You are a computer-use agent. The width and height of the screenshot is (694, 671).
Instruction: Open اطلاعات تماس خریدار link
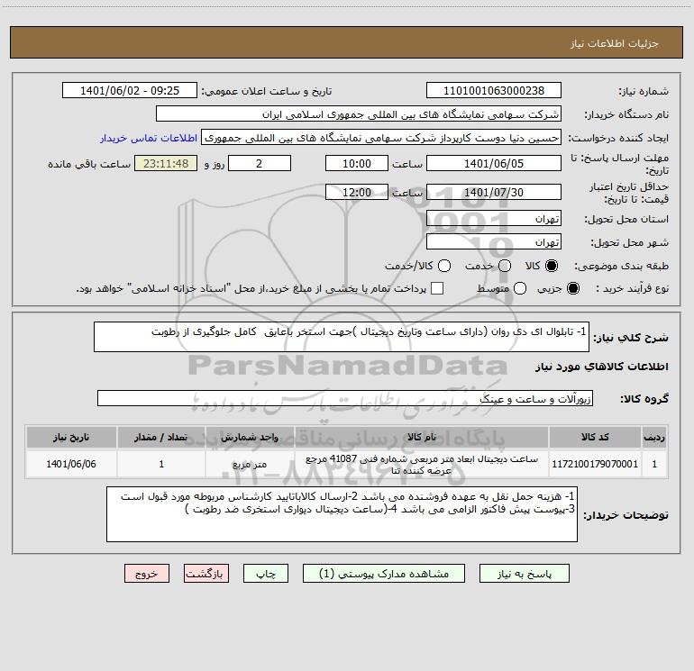pyautogui.click(x=149, y=138)
